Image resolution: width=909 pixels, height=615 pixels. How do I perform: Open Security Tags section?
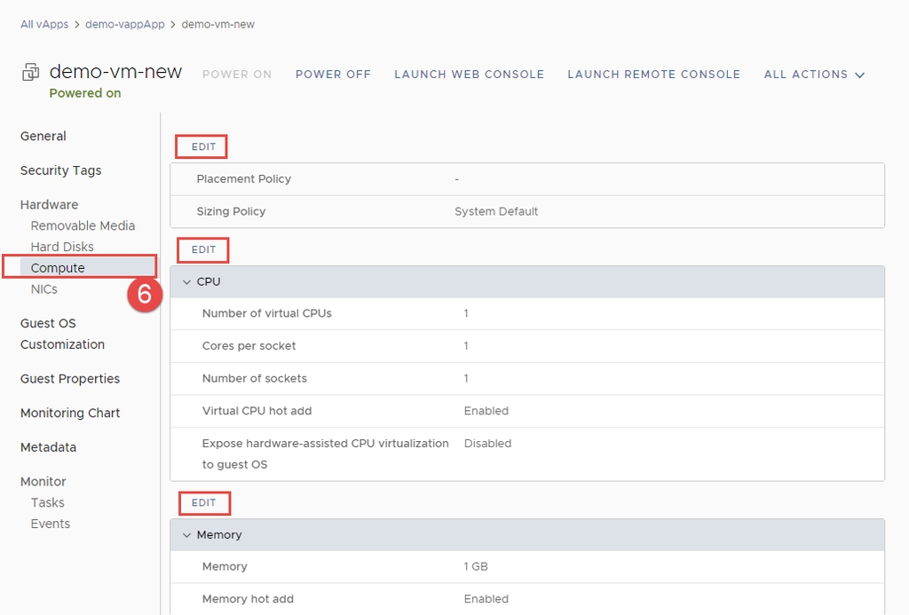click(x=61, y=170)
